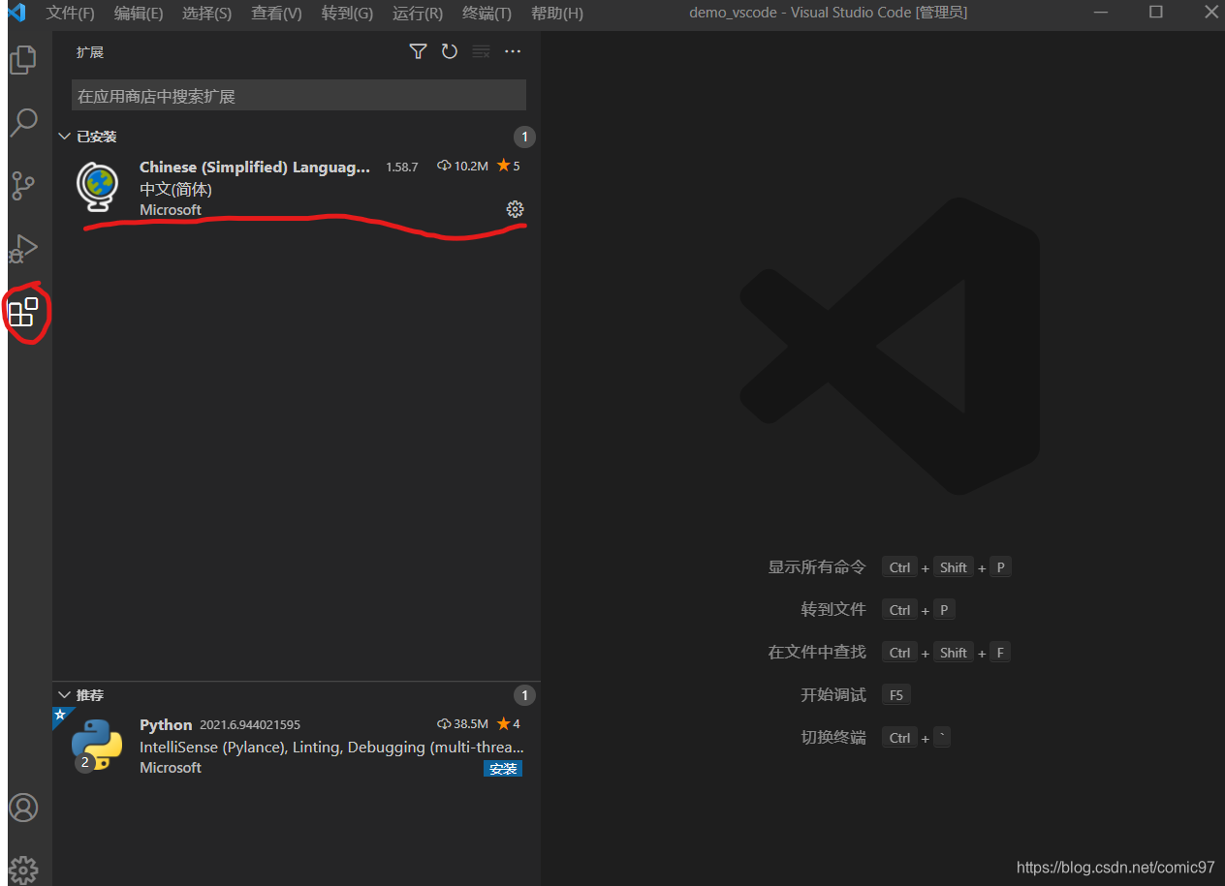Image resolution: width=1225 pixels, height=886 pixels.
Task: Open the 文件(F) menu
Action: tap(71, 13)
